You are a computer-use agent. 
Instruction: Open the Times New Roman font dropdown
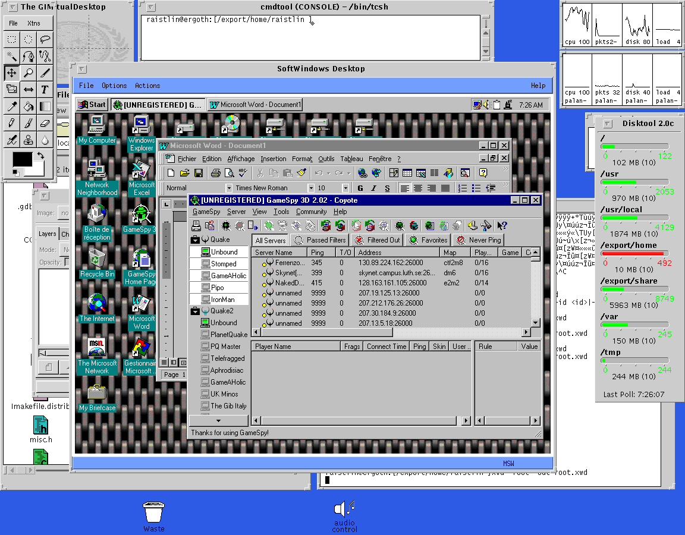click(311, 188)
